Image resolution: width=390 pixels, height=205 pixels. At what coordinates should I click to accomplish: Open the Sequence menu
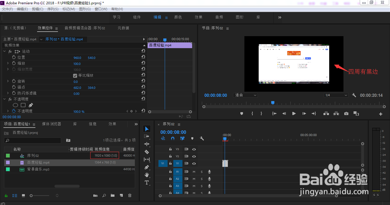53,9
